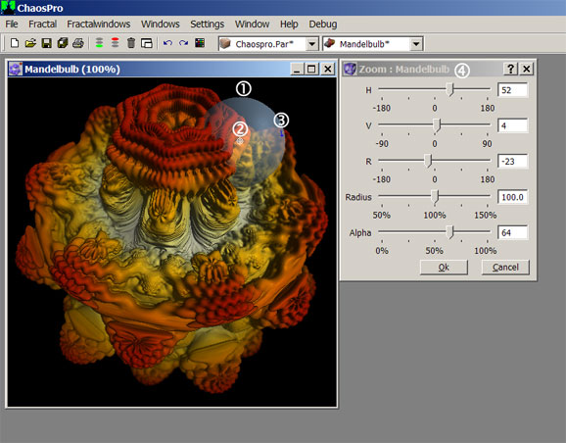Open the Fractal menu
566x443 pixels.
[42, 25]
